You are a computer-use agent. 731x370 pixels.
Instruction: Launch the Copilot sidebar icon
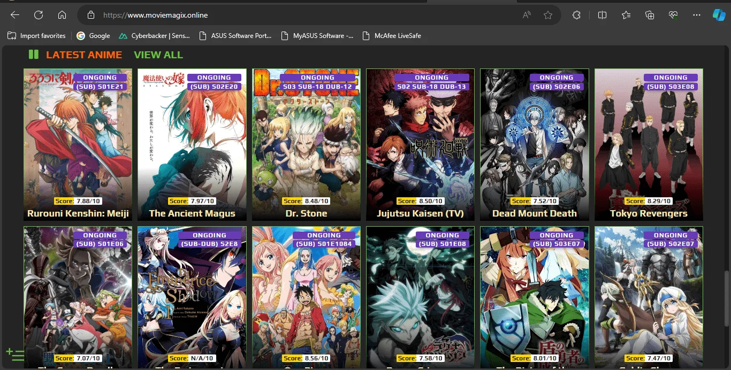pyautogui.click(x=719, y=15)
